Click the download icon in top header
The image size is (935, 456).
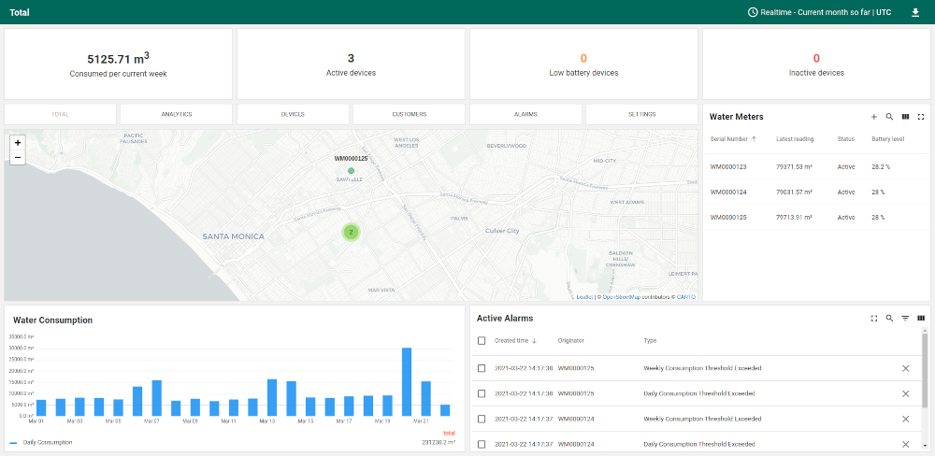(x=914, y=12)
